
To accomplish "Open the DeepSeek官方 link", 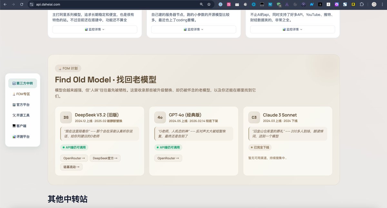I will 105,158.
